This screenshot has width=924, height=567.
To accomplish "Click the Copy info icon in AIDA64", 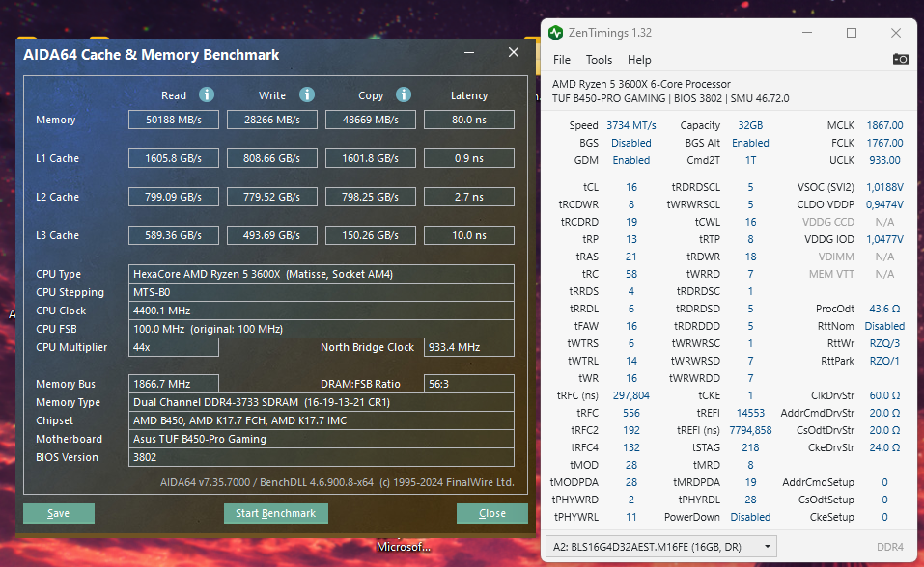I will pyautogui.click(x=403, y=94).
